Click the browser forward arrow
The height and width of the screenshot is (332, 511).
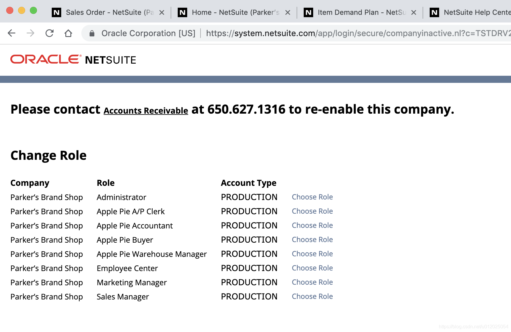click(30, 33)
